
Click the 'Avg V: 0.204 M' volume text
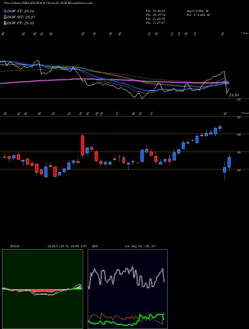(197, 11)
